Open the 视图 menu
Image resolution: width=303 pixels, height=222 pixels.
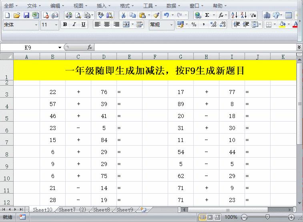pyautogui.click(x=80, y=6)
